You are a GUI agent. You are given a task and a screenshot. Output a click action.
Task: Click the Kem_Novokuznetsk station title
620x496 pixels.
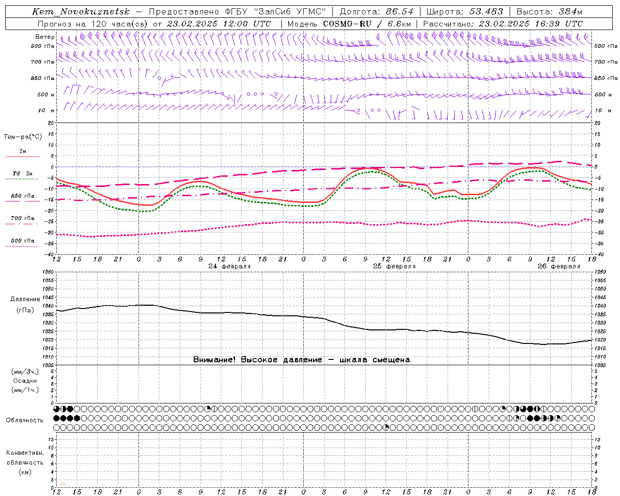pyautogui.click(x=81, y=12)
